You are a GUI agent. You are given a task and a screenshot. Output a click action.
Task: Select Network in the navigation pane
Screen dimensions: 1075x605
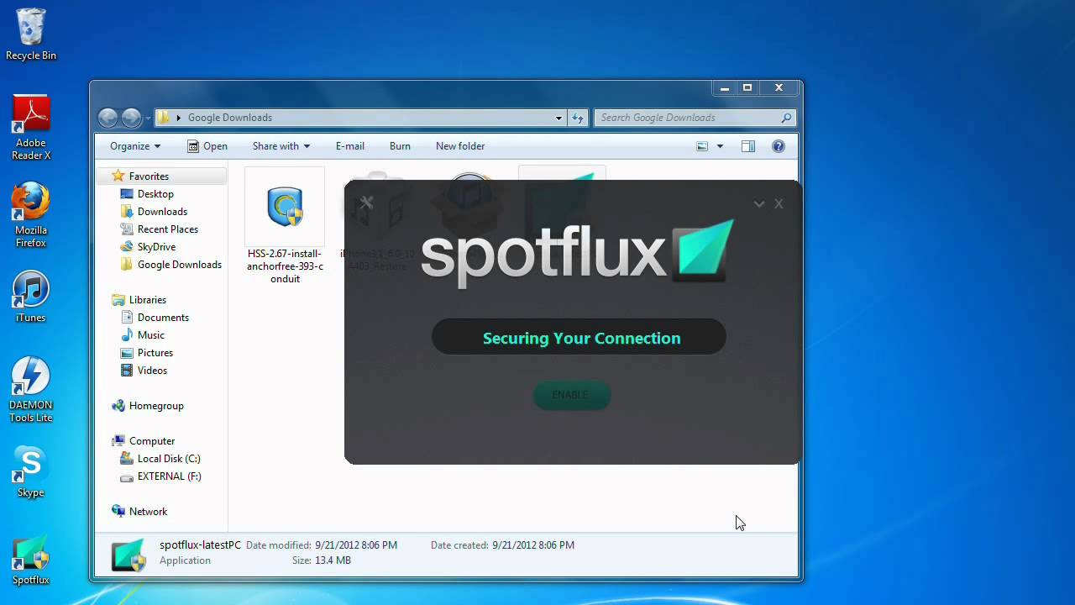(x=148, y=512)
